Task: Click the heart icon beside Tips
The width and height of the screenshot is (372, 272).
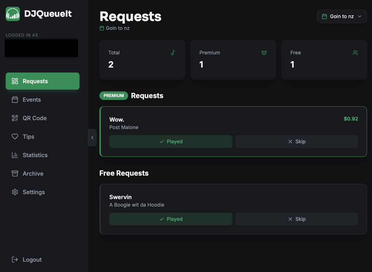Action: coord(15,137)
